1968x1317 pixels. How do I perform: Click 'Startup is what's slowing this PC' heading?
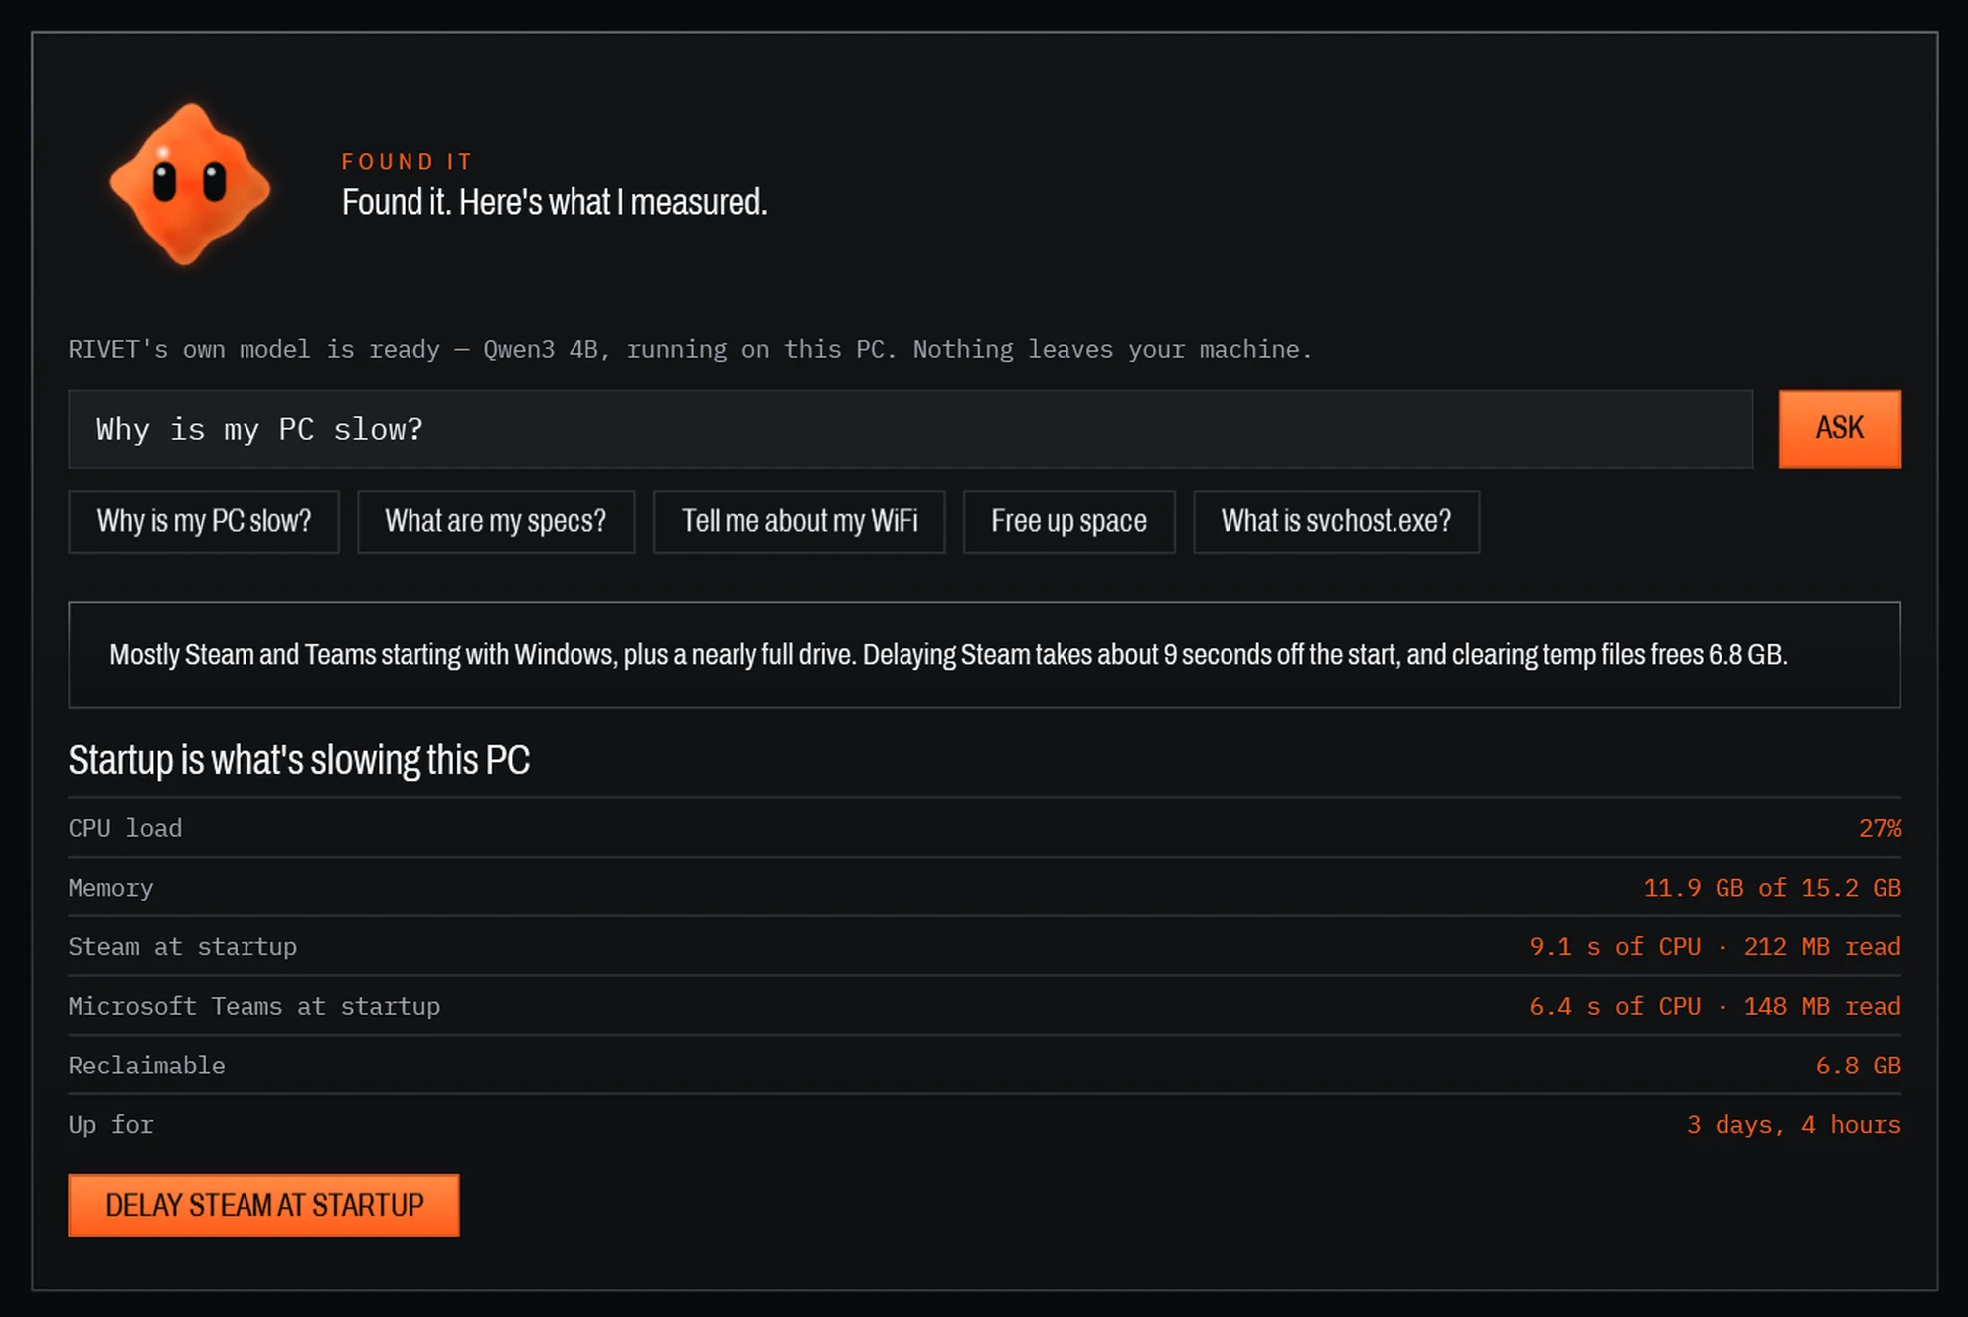pyautogui.click(x=299, y=760)
